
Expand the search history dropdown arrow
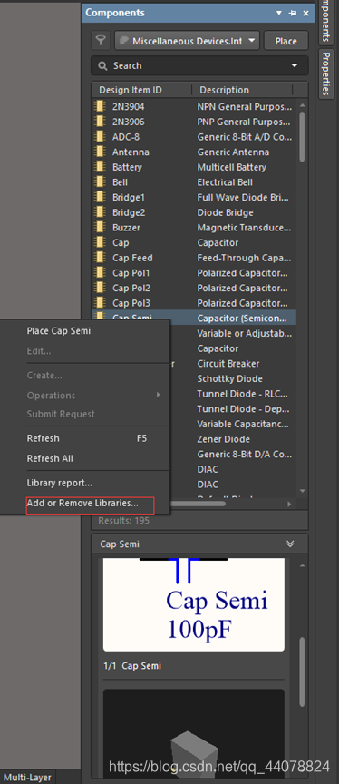pyautogui.click(x=295, y=65)
